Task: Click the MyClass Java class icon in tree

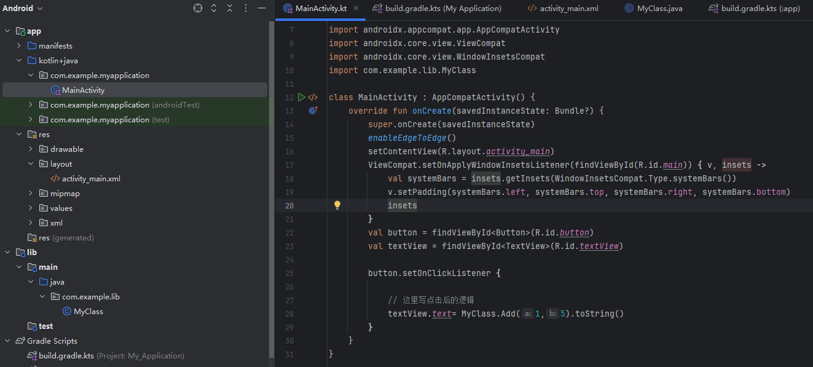Action: tap(67, 311)
